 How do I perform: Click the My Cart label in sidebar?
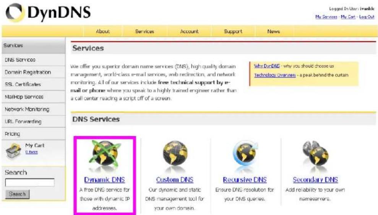[35, 145]
